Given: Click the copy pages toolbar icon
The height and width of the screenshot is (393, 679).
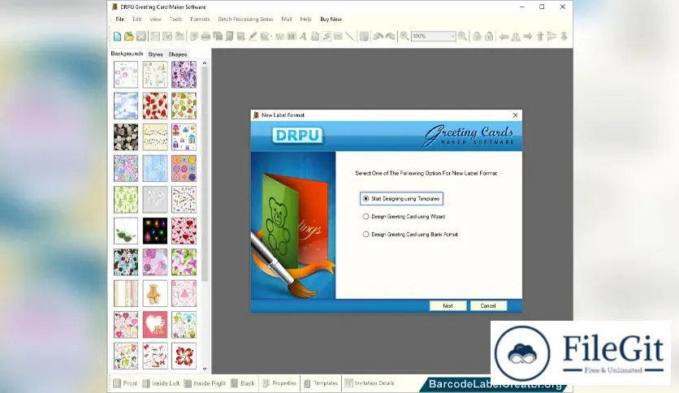Looking at the screenshot, I should pos(218,37).
